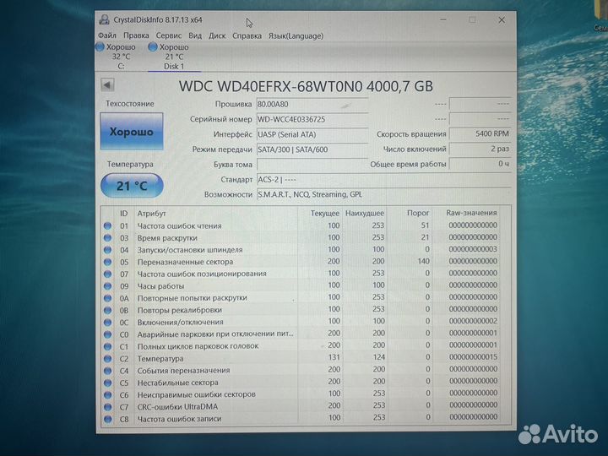
Task: Select the Нестабильные сектора row
Action: click(301, 383)
